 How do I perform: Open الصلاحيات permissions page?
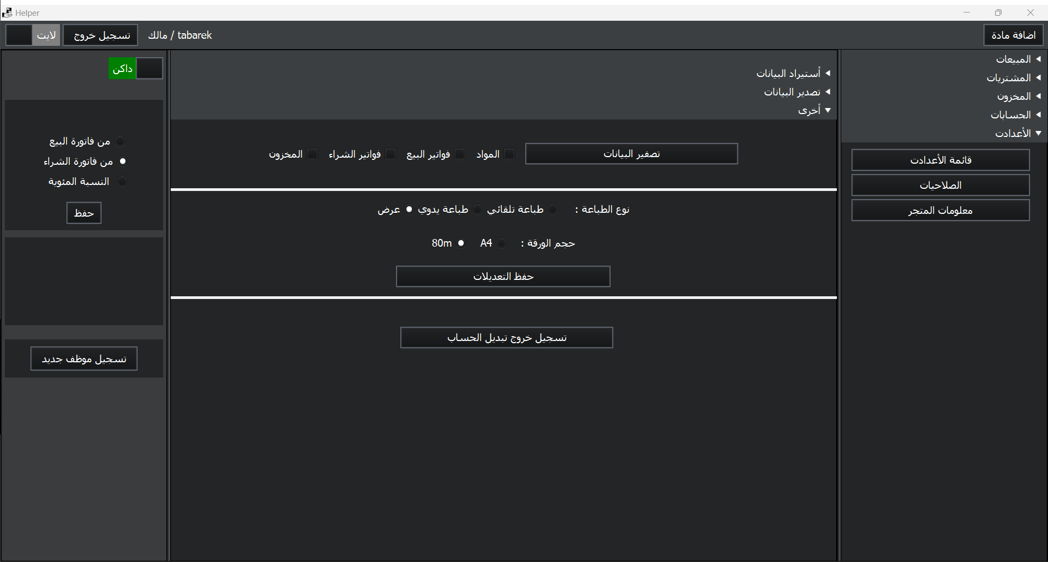pos(940,186)
